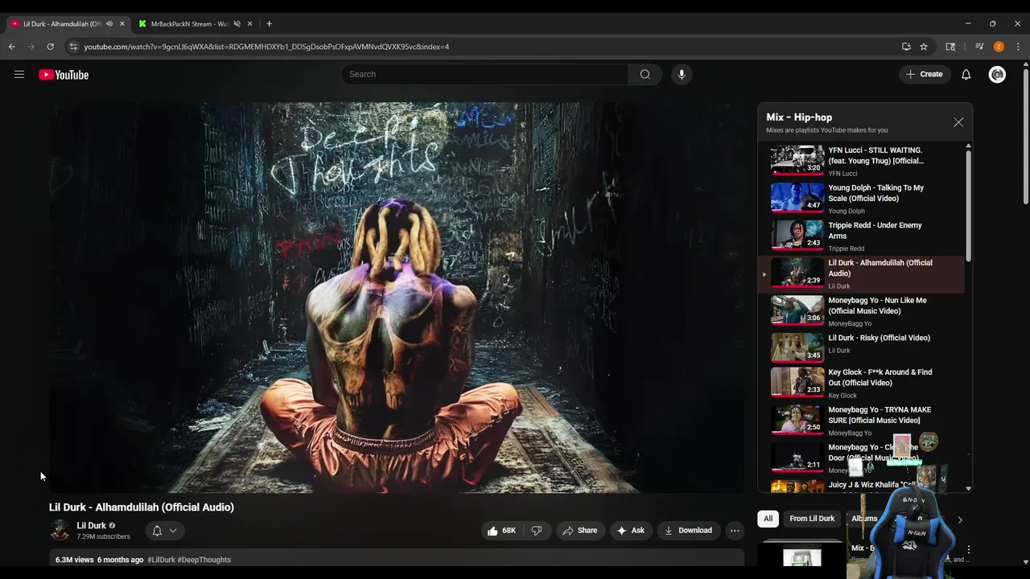The image size is (1030, 579).
Task: Click the #DeepThoughts hashtag
Action: 204,560
